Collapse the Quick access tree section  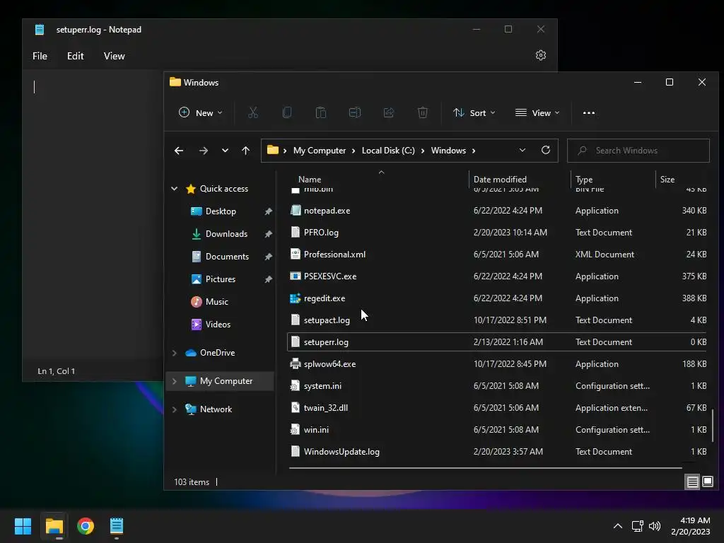(175, 188)
